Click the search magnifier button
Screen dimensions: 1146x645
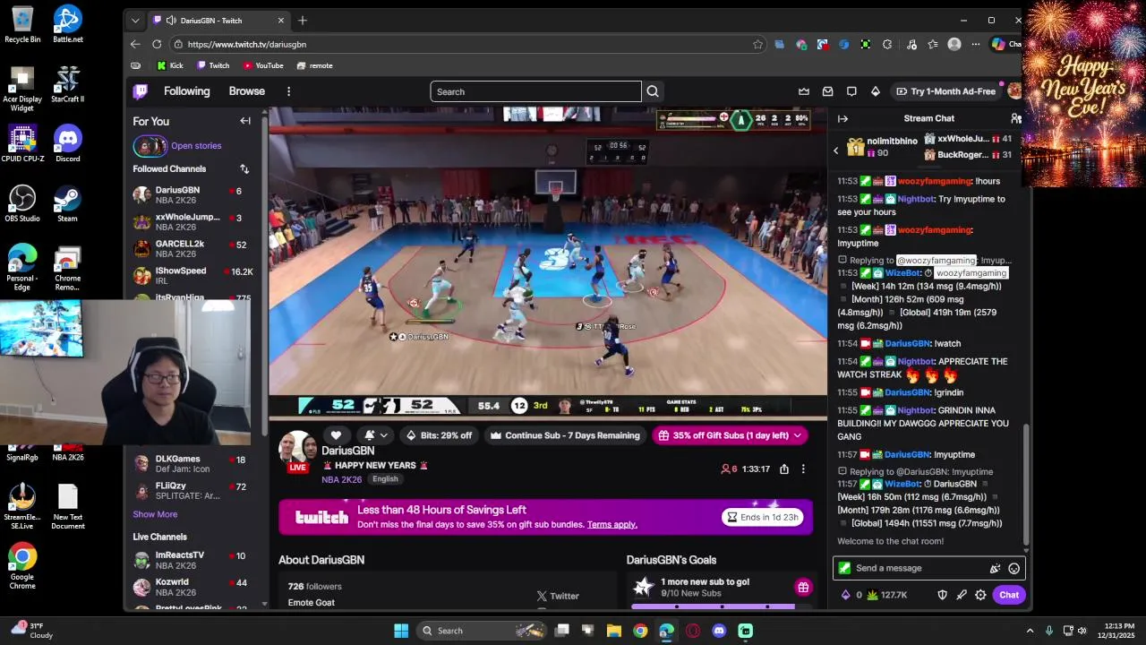(653, 91)
